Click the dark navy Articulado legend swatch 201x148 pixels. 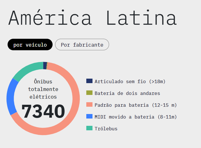tap(89, 81)
